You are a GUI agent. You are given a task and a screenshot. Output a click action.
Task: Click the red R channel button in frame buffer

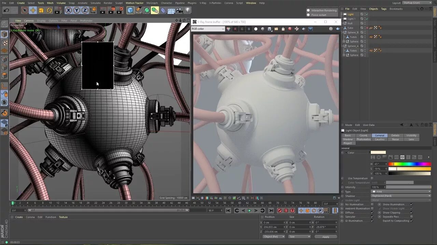235,29
